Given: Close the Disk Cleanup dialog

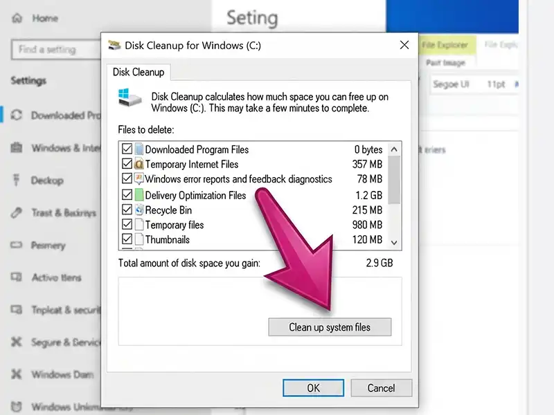Looking at the screenshot, I should click(x=404, y=45).
